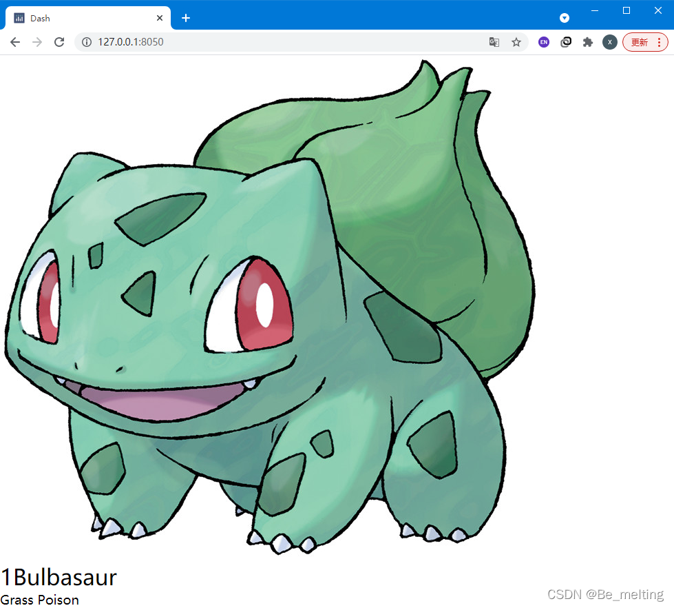Viewport: 674px width, 608px height.
Task: Open the Extensions puzzle menu
Action: 588,42
